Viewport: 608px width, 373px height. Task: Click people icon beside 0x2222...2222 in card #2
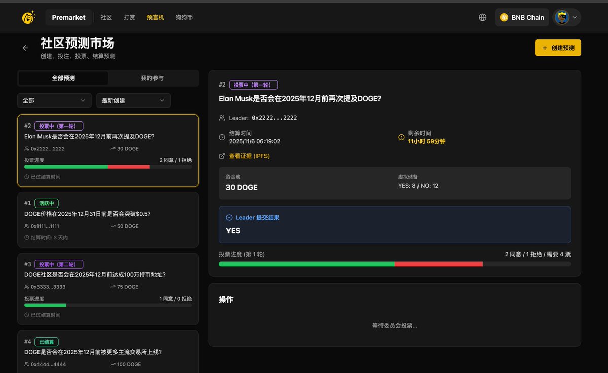point(27,149)
